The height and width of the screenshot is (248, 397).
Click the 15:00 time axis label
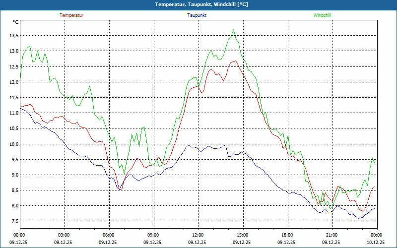(x=243, y=235)
